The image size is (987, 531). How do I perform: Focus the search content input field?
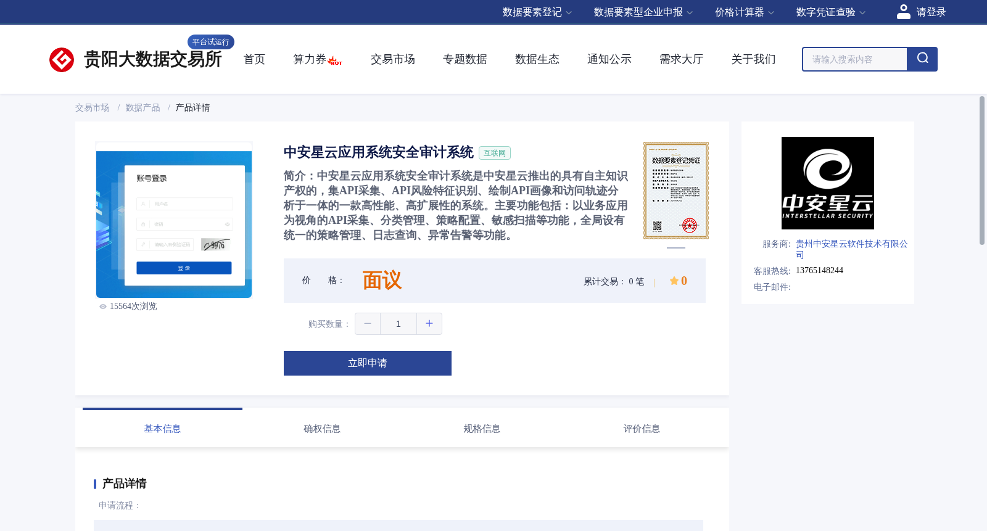(x=855, y=59)
